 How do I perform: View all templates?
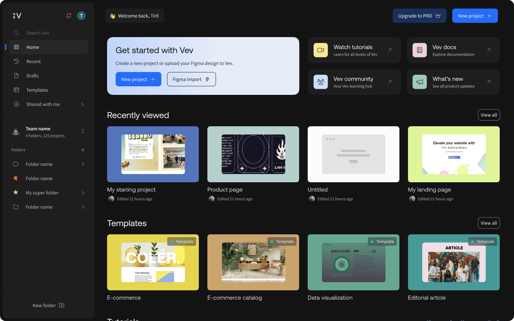coord(489,223)
